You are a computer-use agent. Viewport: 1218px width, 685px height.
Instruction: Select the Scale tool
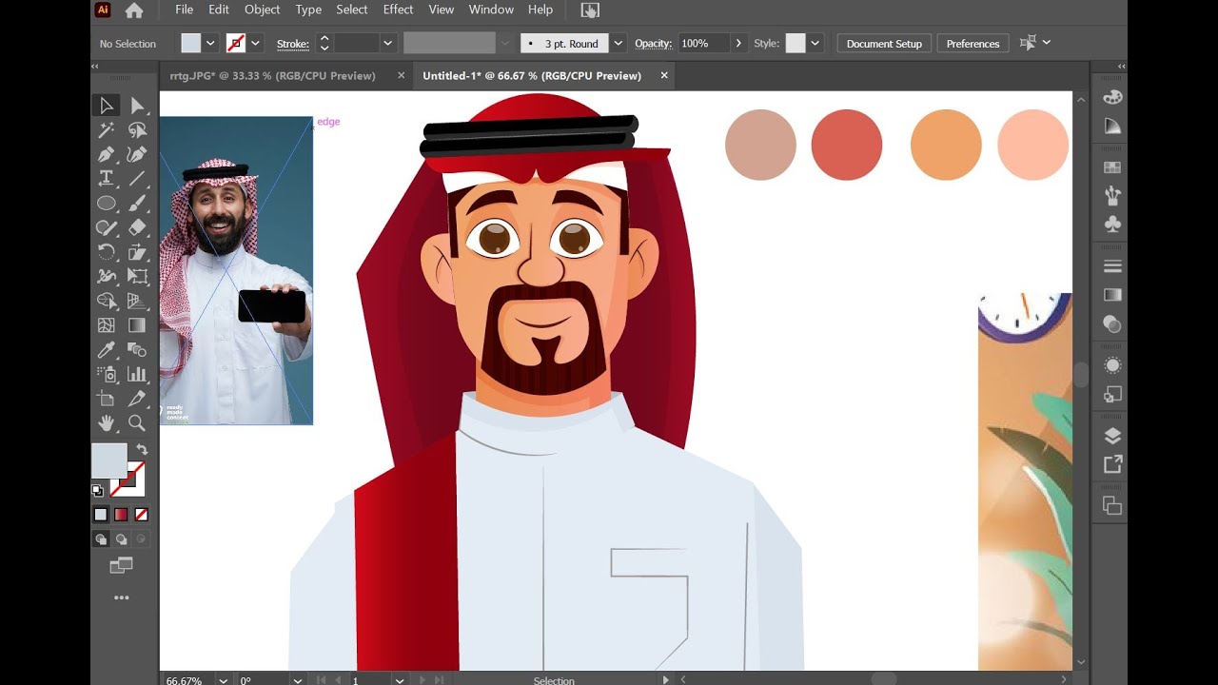coord(137,252)
